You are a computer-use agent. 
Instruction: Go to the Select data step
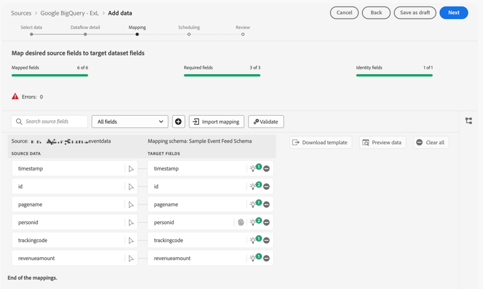pyautogui.click(x=32, y=34)
